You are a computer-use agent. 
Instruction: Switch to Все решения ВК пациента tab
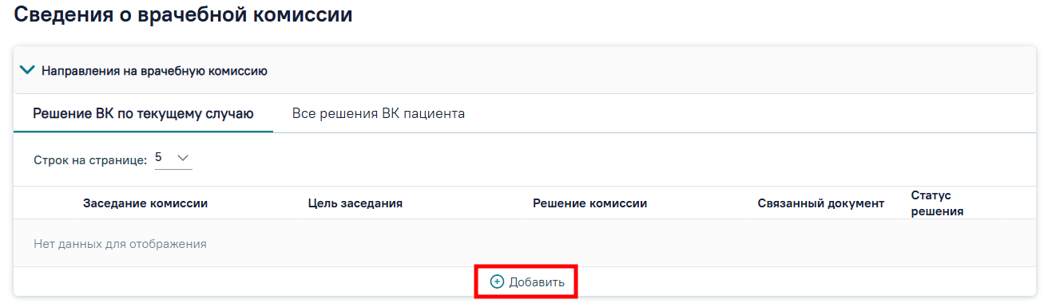pyautogui.click(x=379, y=114)
